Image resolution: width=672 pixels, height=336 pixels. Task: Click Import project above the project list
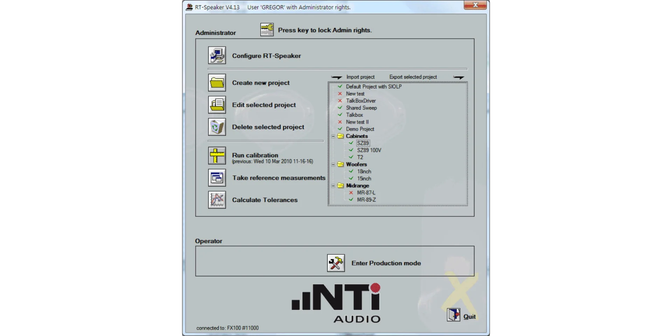[x=360, y=77]
